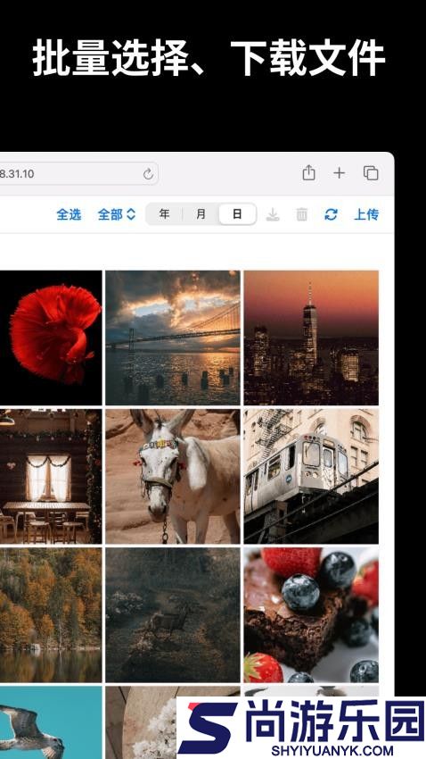426x759 pixels.
Task: Select the 日 grouping segment
Action: (x=237, y=214)
